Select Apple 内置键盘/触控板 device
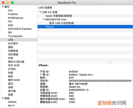This screenshot has height=108, width=133. 85,16
